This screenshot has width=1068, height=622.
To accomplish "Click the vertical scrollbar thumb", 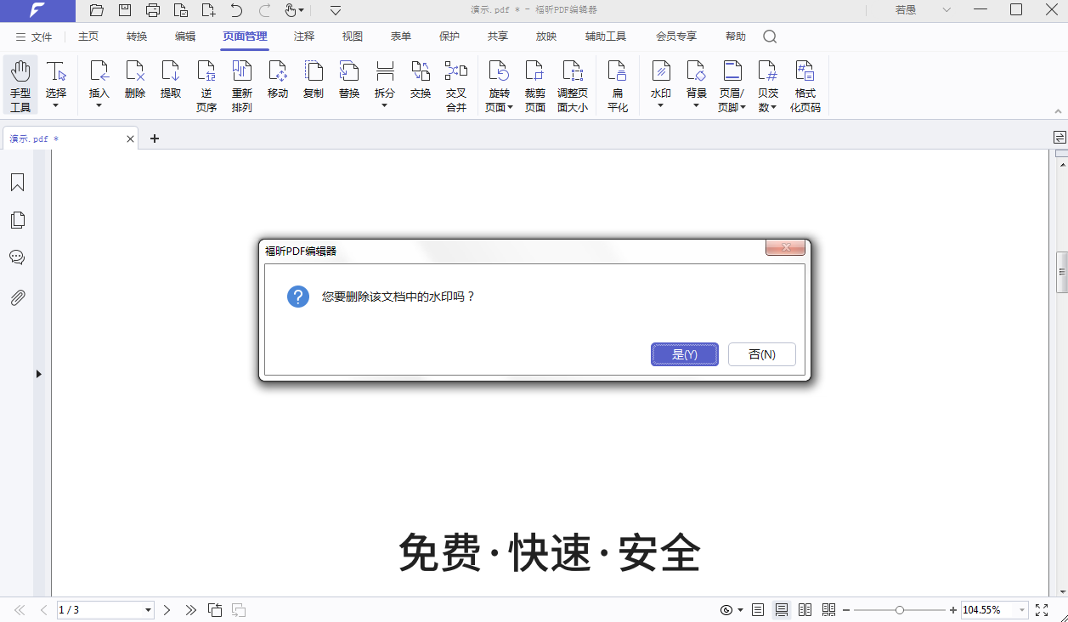I will (x=1061, y=272).
